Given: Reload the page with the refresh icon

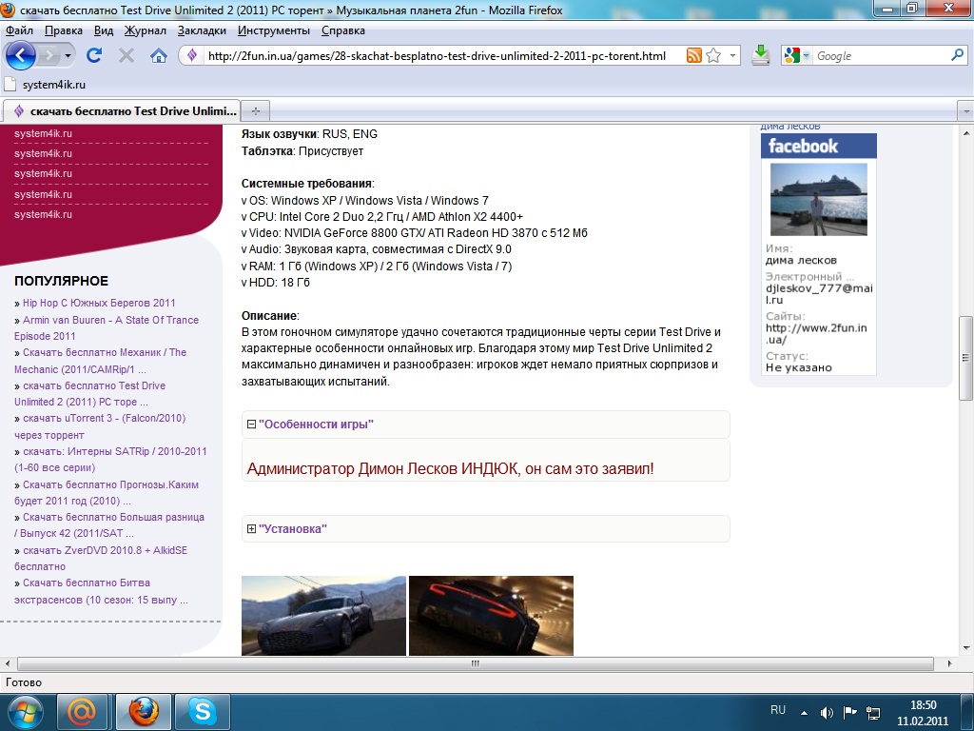Looking at the screenshot, I should click(x=94, y=55).
